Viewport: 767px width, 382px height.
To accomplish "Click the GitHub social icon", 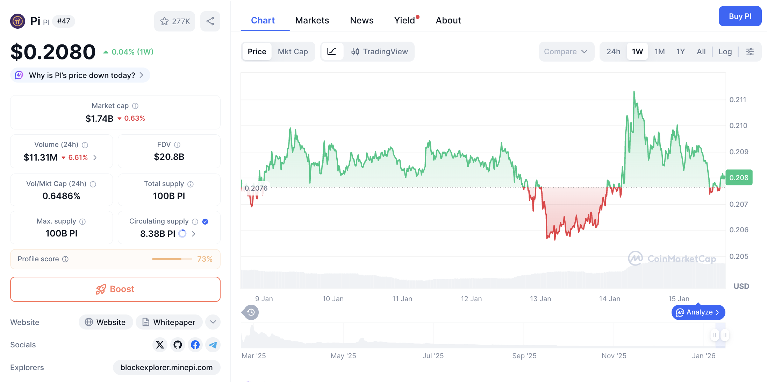I will (x=178, y=345).
